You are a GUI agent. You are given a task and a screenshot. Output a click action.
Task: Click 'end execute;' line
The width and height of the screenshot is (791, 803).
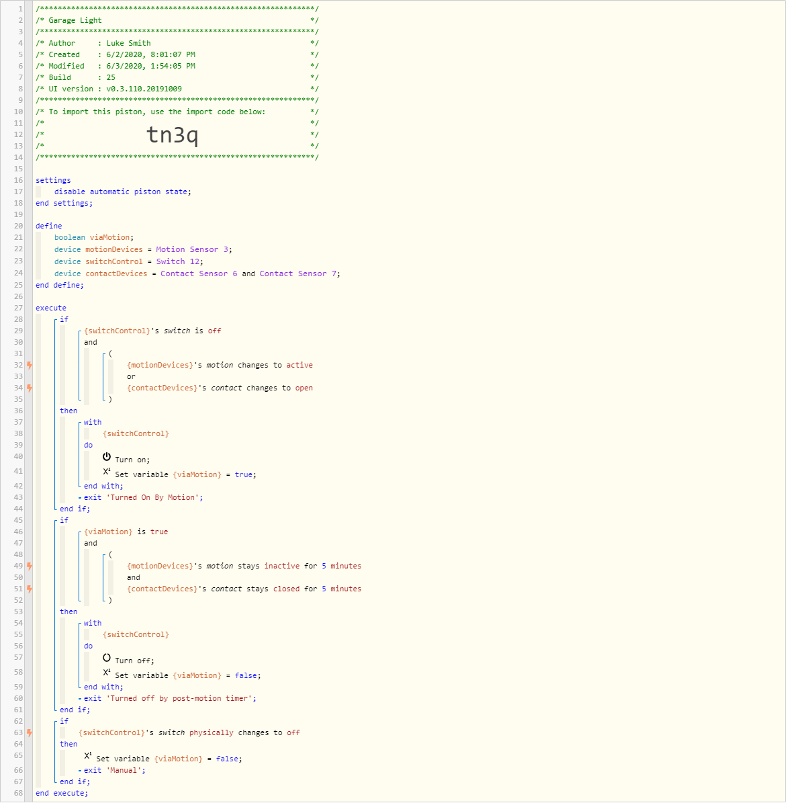coord(62,794)
